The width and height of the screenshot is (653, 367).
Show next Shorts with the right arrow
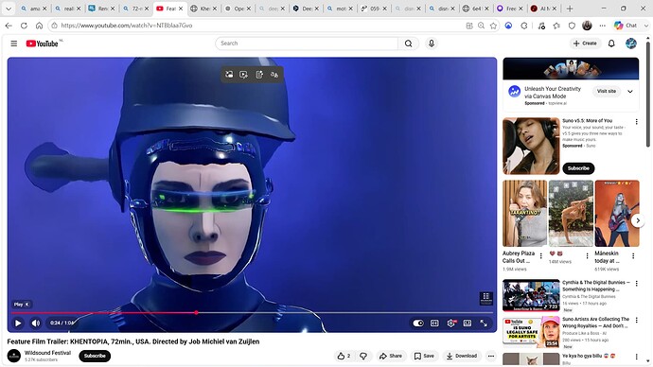click(x=638, y=220)
